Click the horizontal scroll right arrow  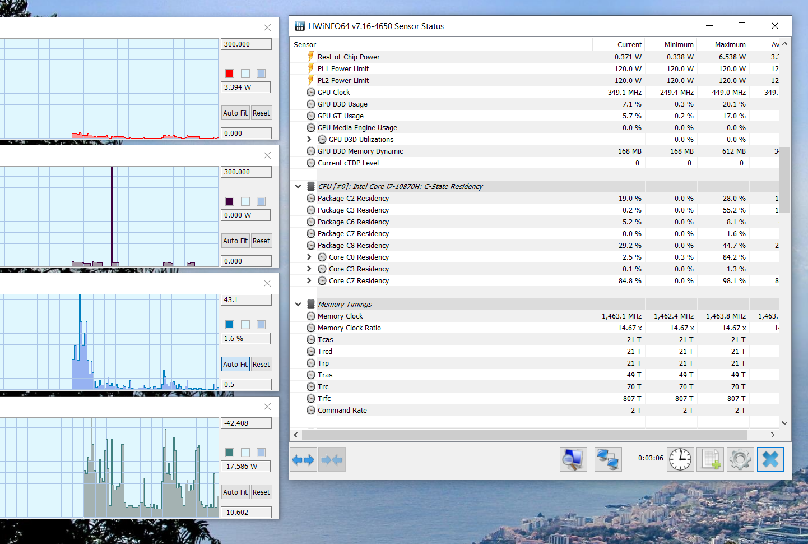pos(773,435)
